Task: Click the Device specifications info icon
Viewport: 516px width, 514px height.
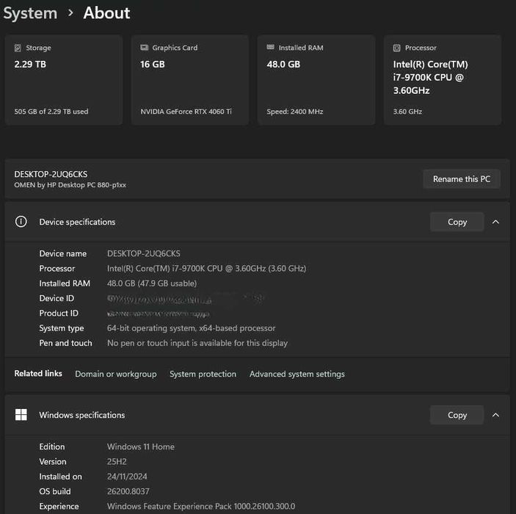Action: point(21,222)
